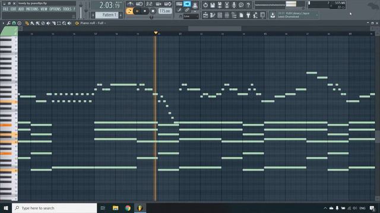Select the Draw pencil tool
The image size is (380, 213).
(27, 23)
